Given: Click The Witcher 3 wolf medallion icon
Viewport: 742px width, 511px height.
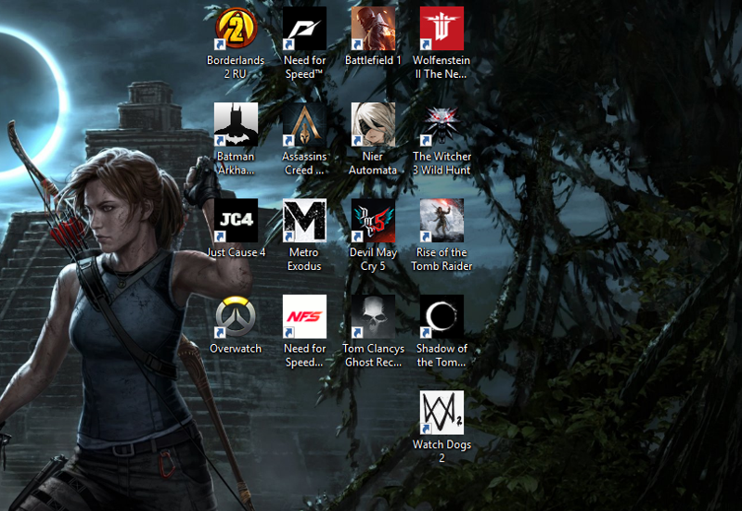Looking at the screenshot, I should point(441,124).
